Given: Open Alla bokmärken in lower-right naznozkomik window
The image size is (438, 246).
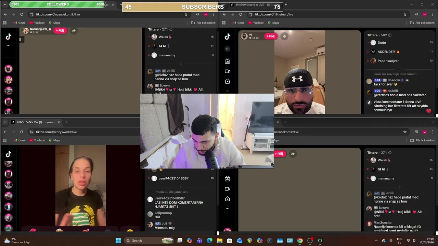Looking at the screenshot, I should click(x=422, y=140).
